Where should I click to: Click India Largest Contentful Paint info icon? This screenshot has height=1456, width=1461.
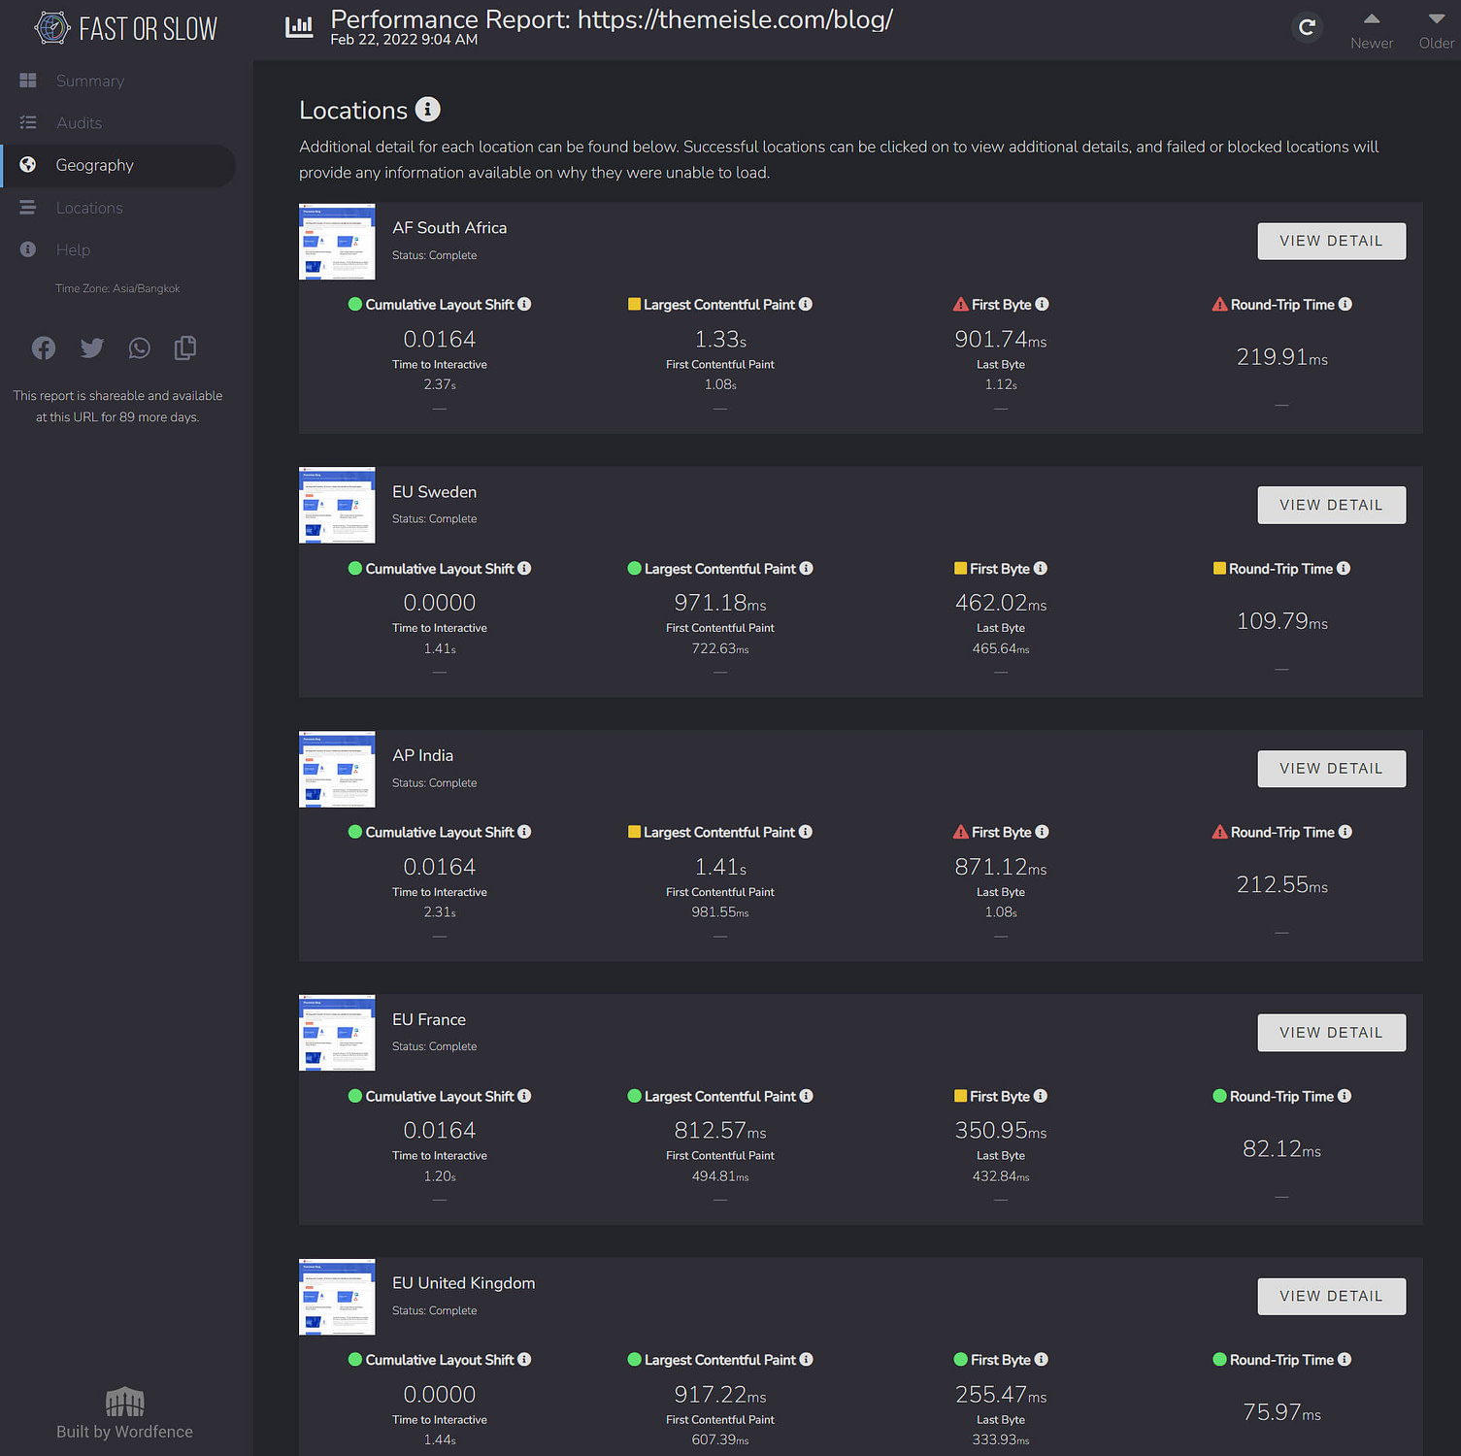(x=806, y=832)
